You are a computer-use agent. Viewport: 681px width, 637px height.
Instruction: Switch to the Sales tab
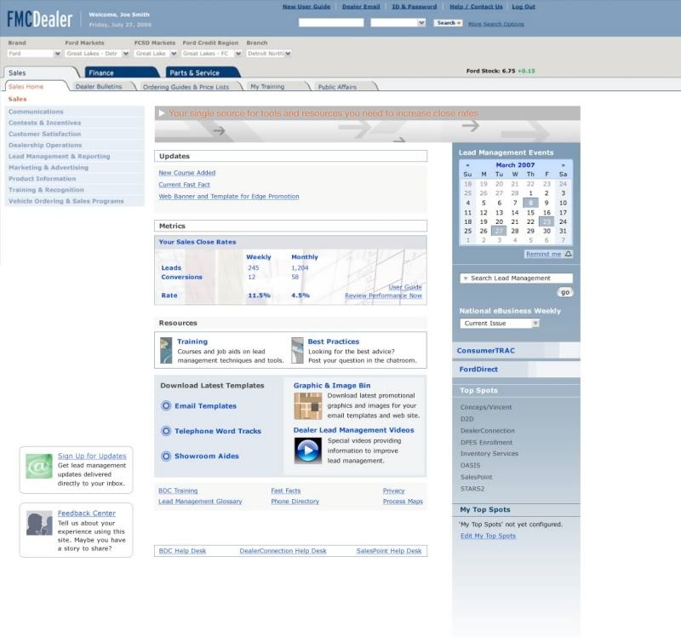[x=41, y=72]
